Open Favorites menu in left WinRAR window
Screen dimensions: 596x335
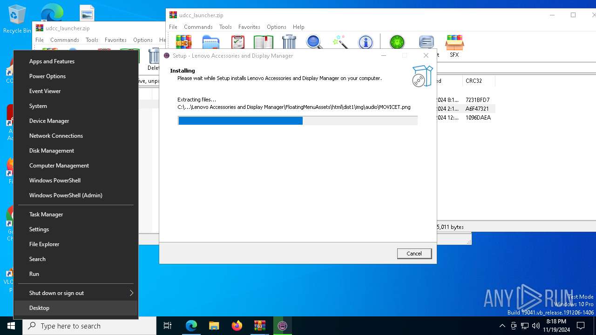[x=115, y=40]
